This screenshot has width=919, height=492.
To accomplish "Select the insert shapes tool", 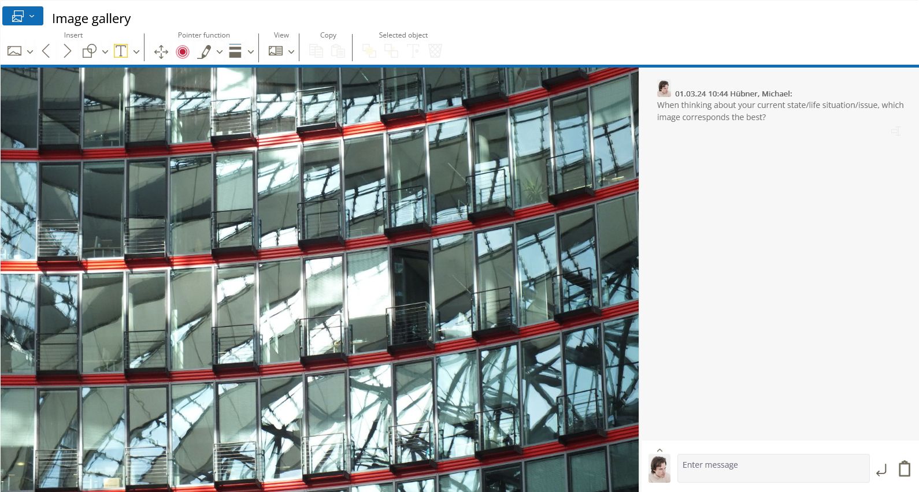I will (x=90, y=51).
